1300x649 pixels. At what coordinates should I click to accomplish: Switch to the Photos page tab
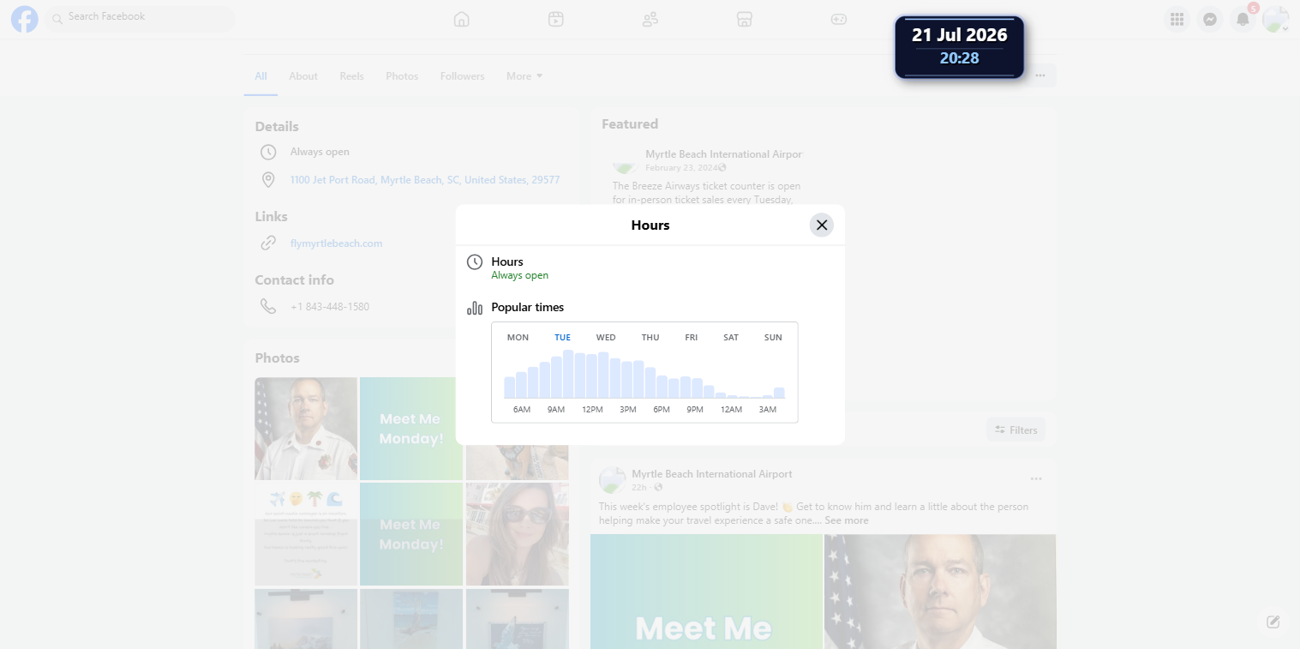point(402,76)
